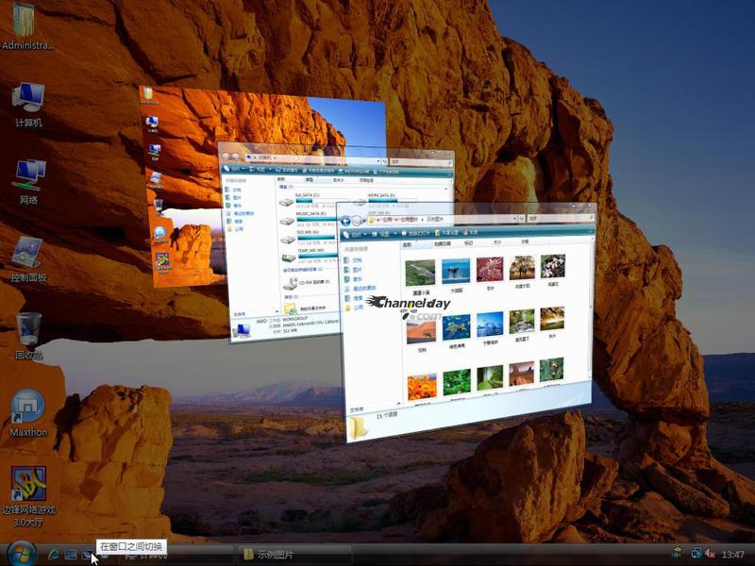
Task: Expand 文件夹 pane in 示例图片 window
Action: pos(376,408)
